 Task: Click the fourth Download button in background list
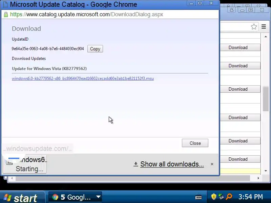[x=240, y=117]
